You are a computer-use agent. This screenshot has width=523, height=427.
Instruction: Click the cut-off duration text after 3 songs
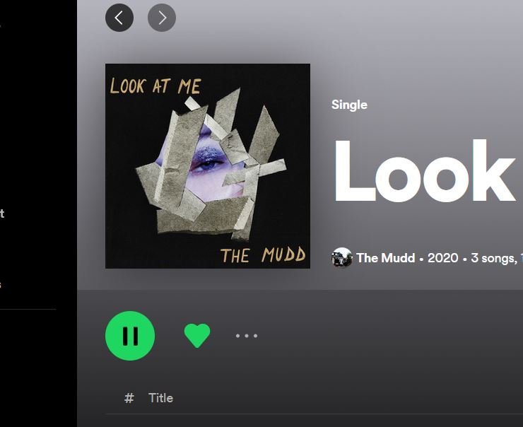pos(521,258)
